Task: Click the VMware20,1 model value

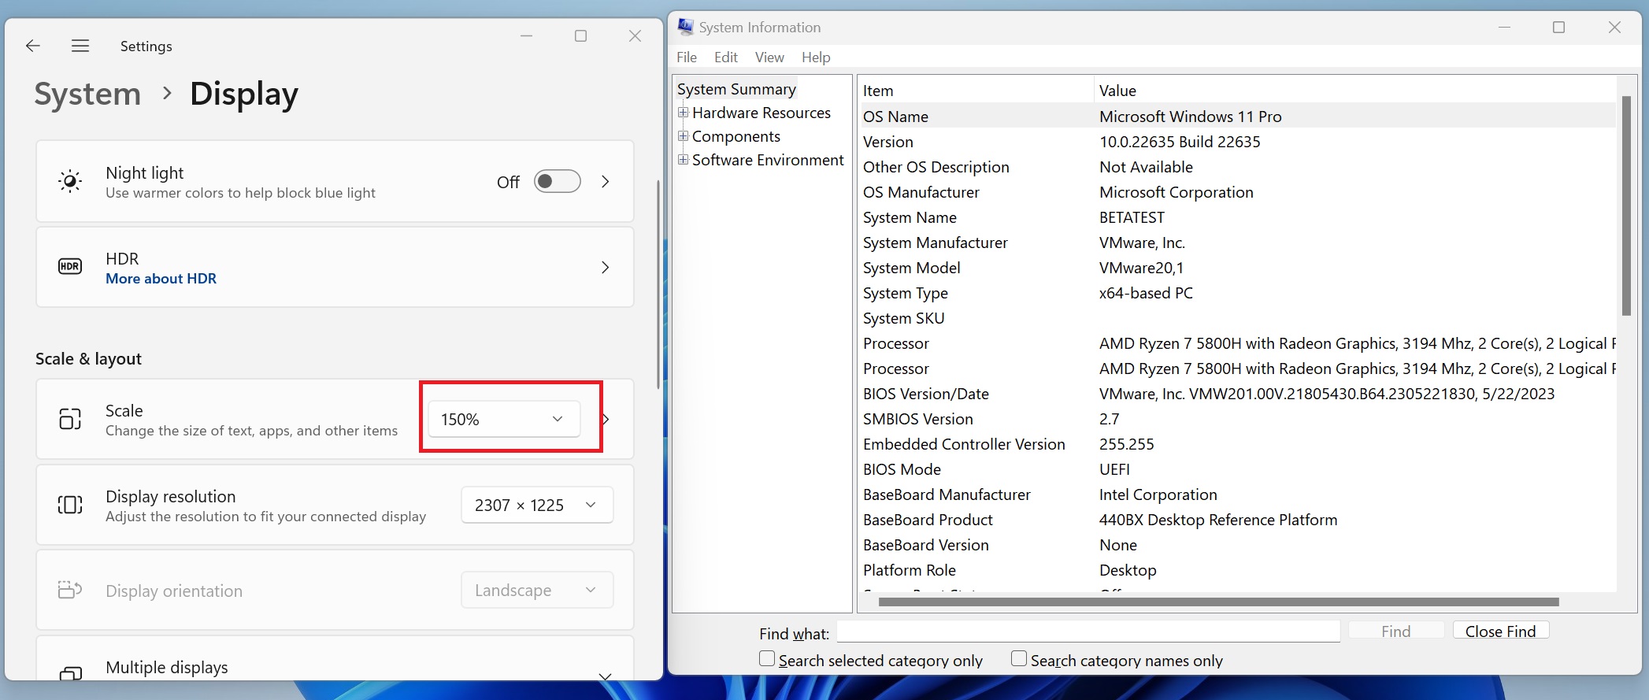Action: [x=1141, y=268]
